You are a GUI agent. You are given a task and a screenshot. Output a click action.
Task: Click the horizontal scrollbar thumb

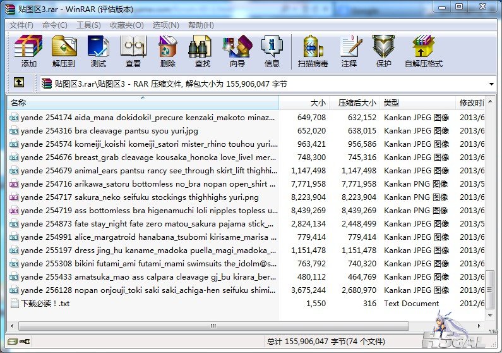coord(213,326)
